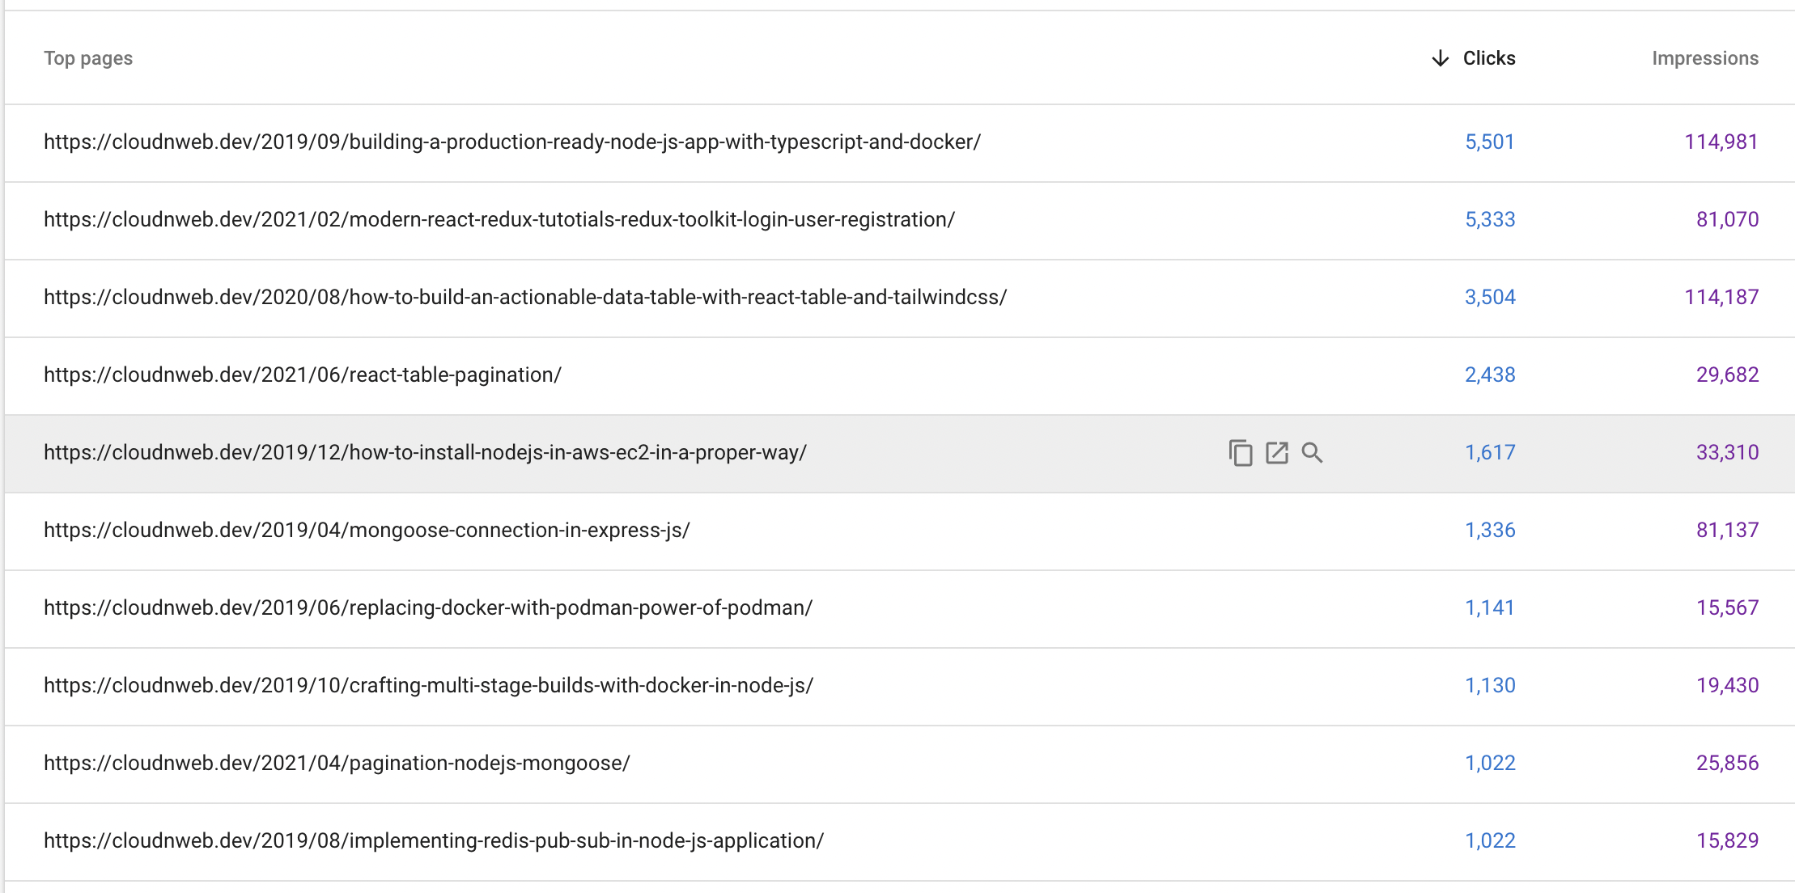Copy the hovered aws-ec2 page URL
The width and height of the screenshot is (1795, 893).
tap(1240, 453)
